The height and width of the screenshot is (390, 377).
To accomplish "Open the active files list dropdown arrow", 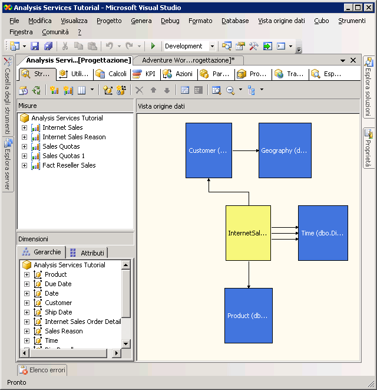I will point(343,60).
